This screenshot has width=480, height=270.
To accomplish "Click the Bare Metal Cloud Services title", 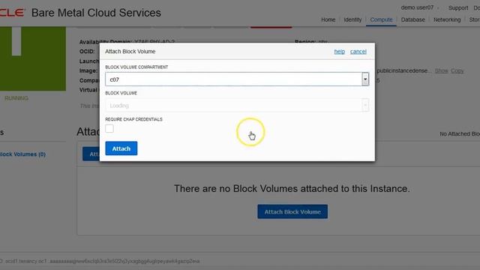I will pyautogui.click(x=96, y=13).
